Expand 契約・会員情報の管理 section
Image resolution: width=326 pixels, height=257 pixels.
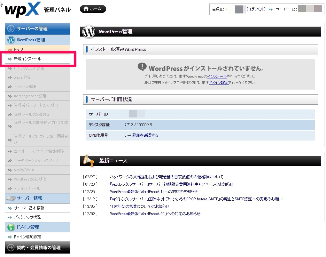click(37, 248)
